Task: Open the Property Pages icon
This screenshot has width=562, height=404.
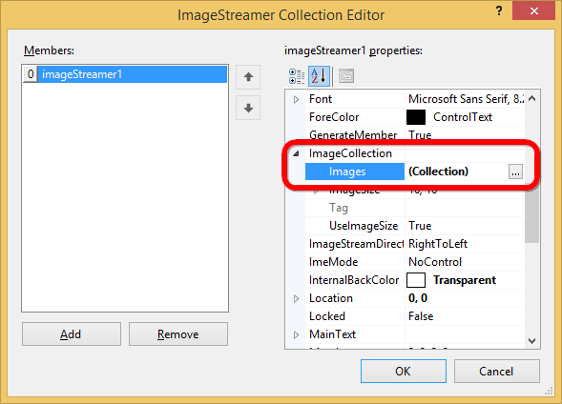Action: [346, 76]
